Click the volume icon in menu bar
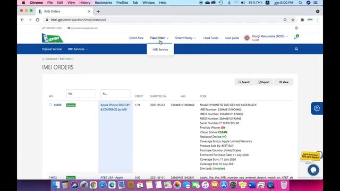Viewport: 340px width, 191px height. 243,3
